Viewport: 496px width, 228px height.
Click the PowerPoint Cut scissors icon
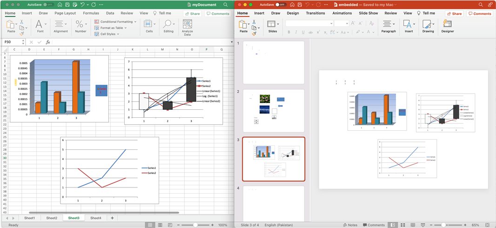(x=254, y=21)
